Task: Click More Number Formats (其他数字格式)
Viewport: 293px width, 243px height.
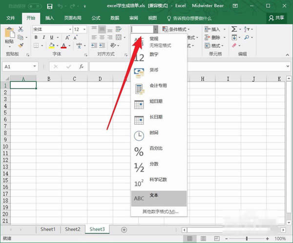Action: pos(160,212)
